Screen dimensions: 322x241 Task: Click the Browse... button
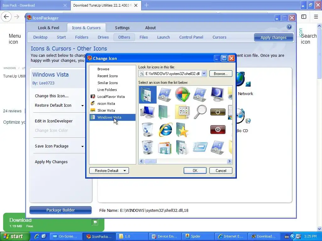point(221,73)
